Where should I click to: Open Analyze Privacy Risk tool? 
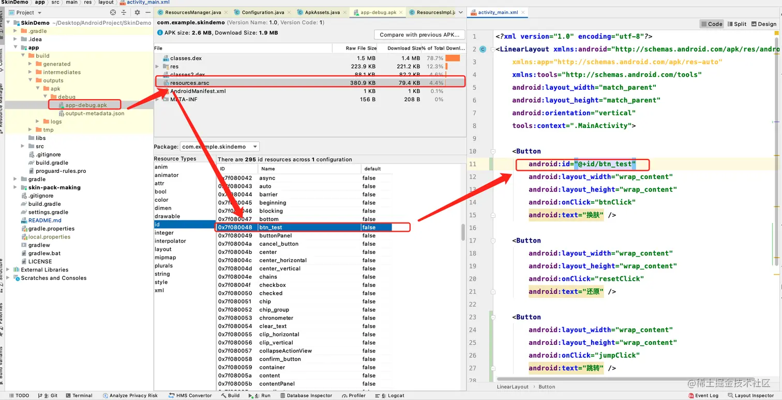pyautogui.click(x=130, y=395)
